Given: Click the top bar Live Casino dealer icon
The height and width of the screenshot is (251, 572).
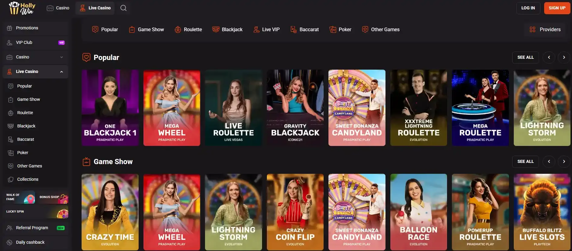Looking at the screenshot, I should [82, 8].
